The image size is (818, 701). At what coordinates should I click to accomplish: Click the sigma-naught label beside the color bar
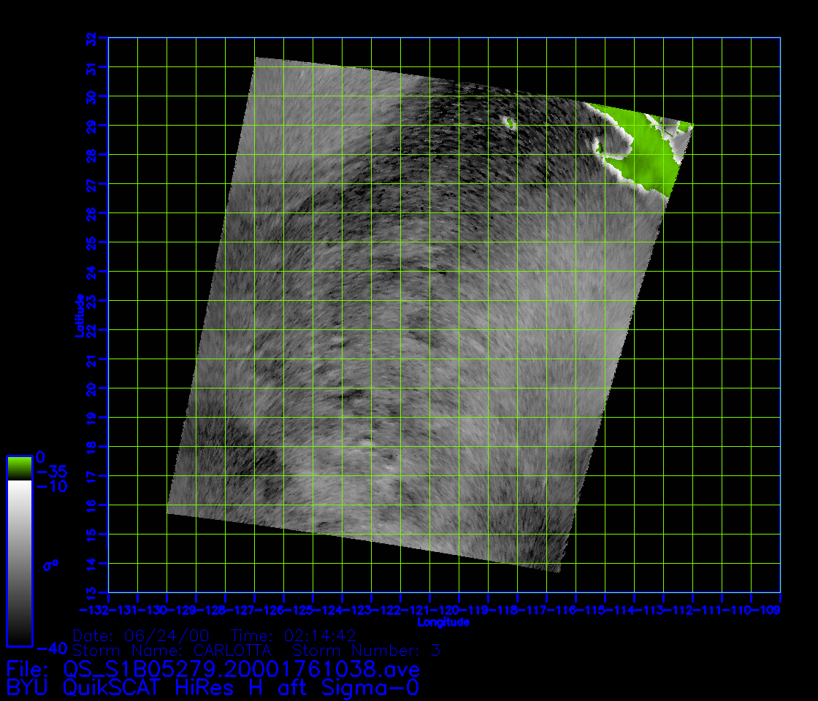pos(51,565)
